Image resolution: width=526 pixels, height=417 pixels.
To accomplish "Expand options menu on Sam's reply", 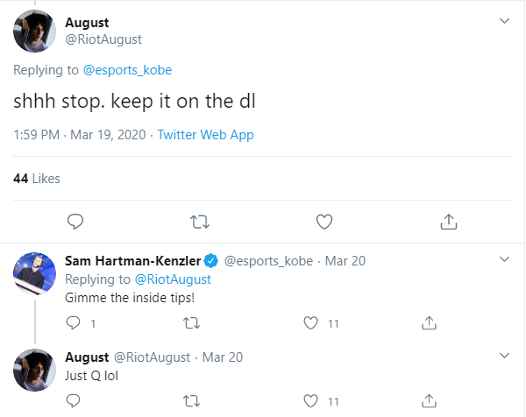I will [x=504, y=260].
